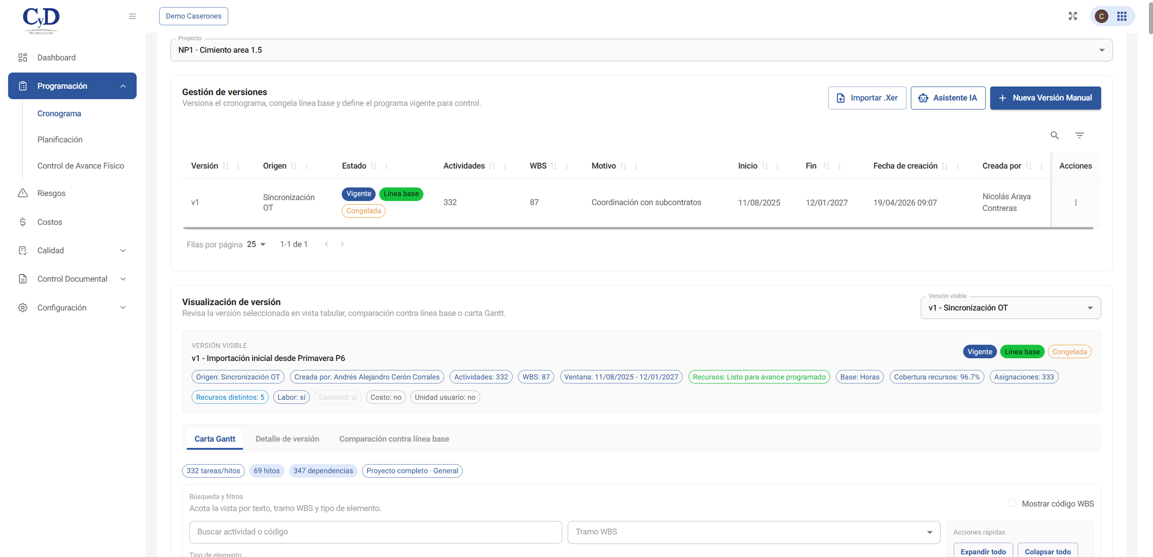The height and width of the screenshot is (557, 1153).
Task: Open the Tramo WBS dropdown
Action: [753, 532]
